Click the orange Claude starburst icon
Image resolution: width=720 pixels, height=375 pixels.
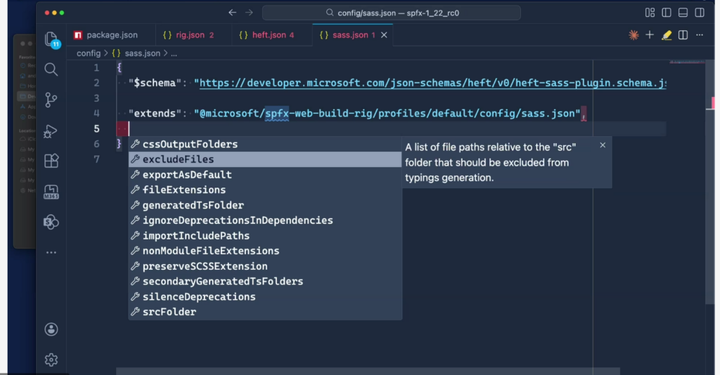pyautogui.click(x=634, y=35)
